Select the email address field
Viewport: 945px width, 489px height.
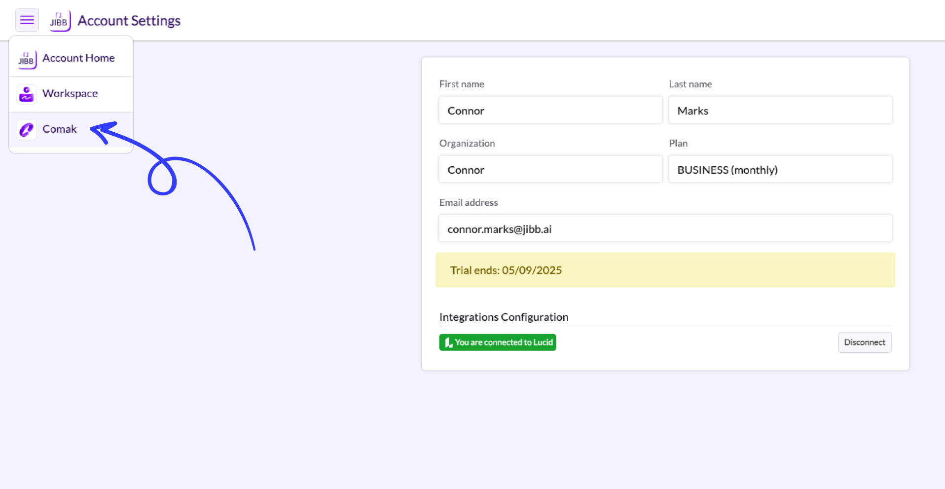tap(665, 228)
